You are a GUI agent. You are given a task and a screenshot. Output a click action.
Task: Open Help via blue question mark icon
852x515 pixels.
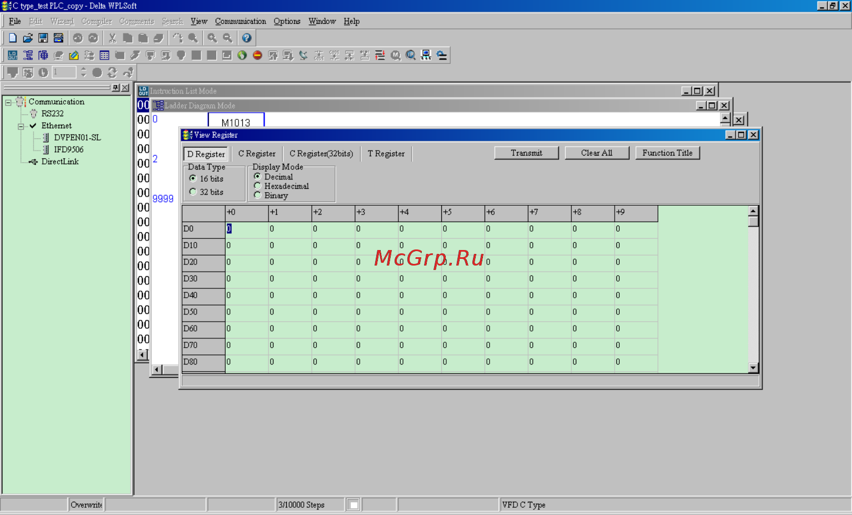pos(247,38)
